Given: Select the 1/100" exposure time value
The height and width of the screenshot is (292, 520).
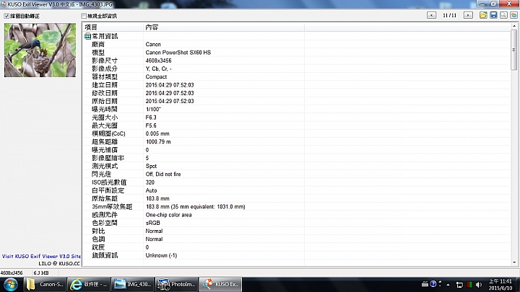Looking at the screenshot, I should (153, 110).
